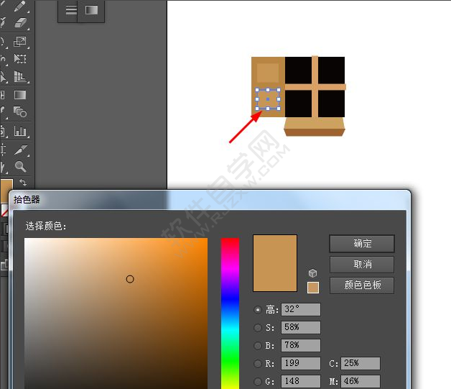
Task: Select the Column Graph tool
Action: pyautogui.click(x=20, y=132)
